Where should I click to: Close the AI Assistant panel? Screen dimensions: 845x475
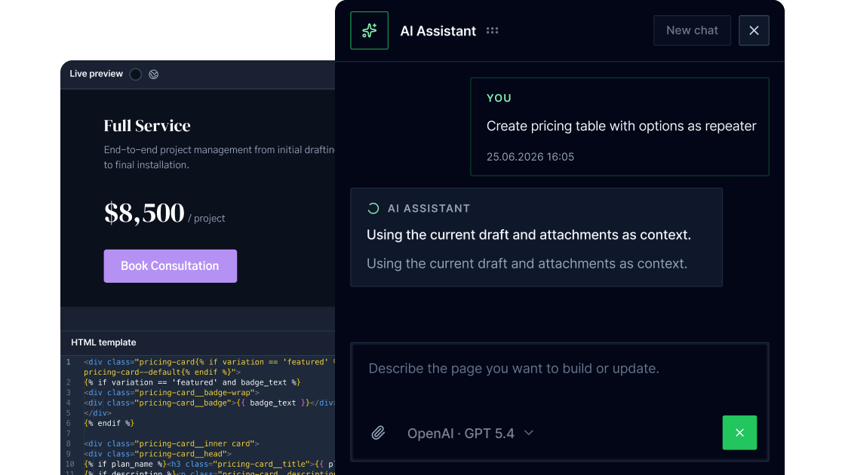754,31
